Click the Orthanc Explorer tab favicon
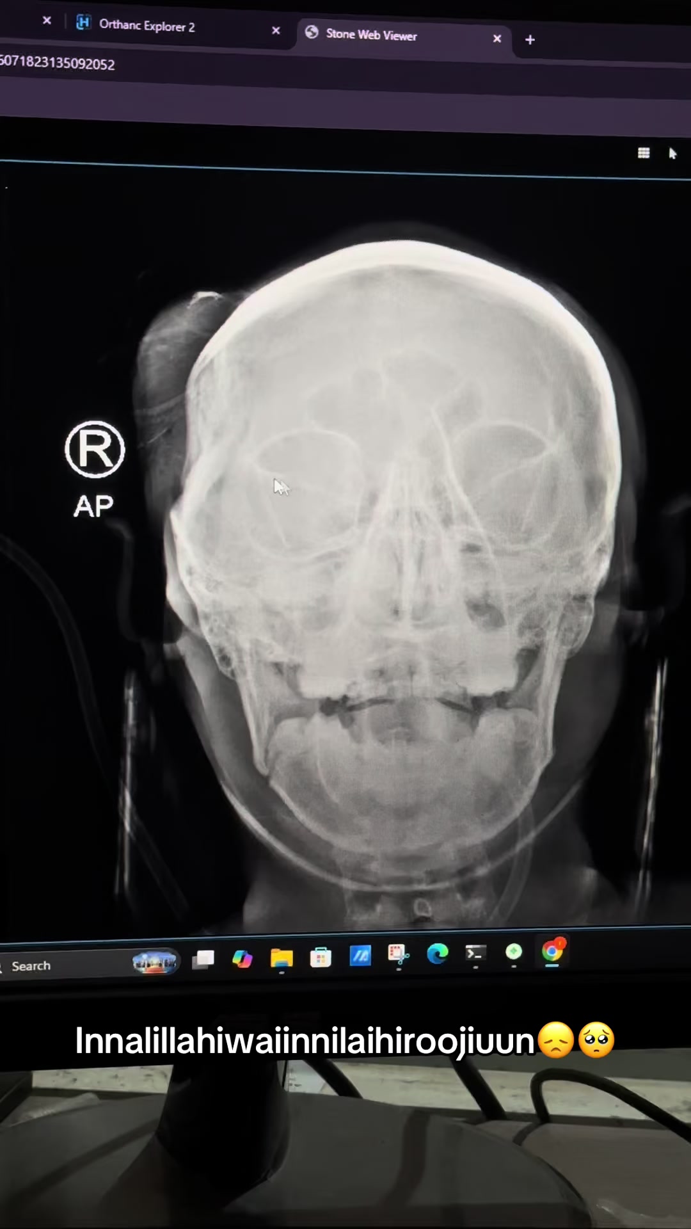691x1229 pixels. click(83, 22)
